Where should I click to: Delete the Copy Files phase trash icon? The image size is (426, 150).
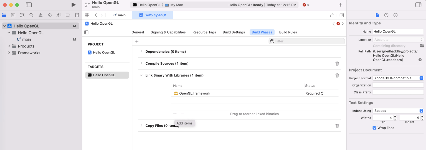[337, 126]
